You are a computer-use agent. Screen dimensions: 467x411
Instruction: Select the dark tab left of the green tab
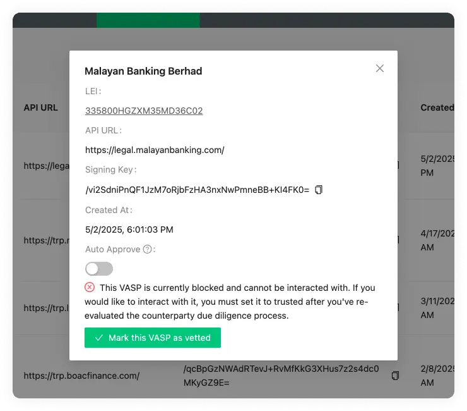(x=55, y=20)
